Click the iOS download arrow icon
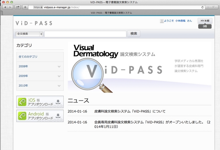This screenshot has width=220, height=150. 58,102
